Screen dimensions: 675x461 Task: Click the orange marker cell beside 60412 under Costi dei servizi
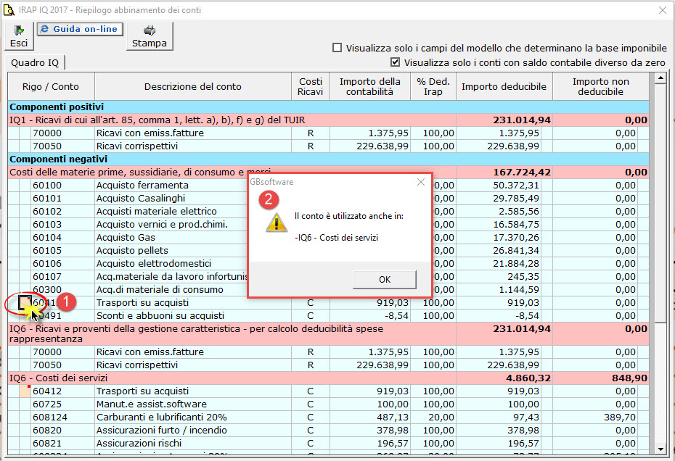click(25, 391)
